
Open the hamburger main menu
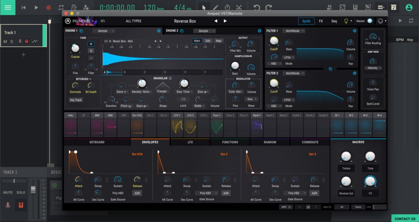8,7
